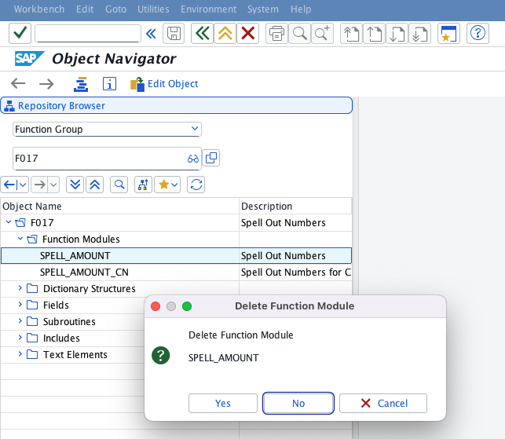Click the Description column header
This screenshot has width=505, height=439.
(x=295, y=206)
